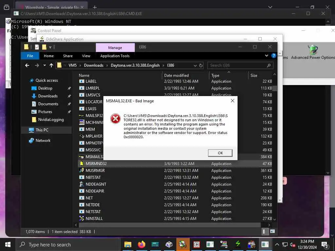Open the File ribbon tab
Image resolution: width=335 pixels, height=251 pixels.
click(30, 56)
